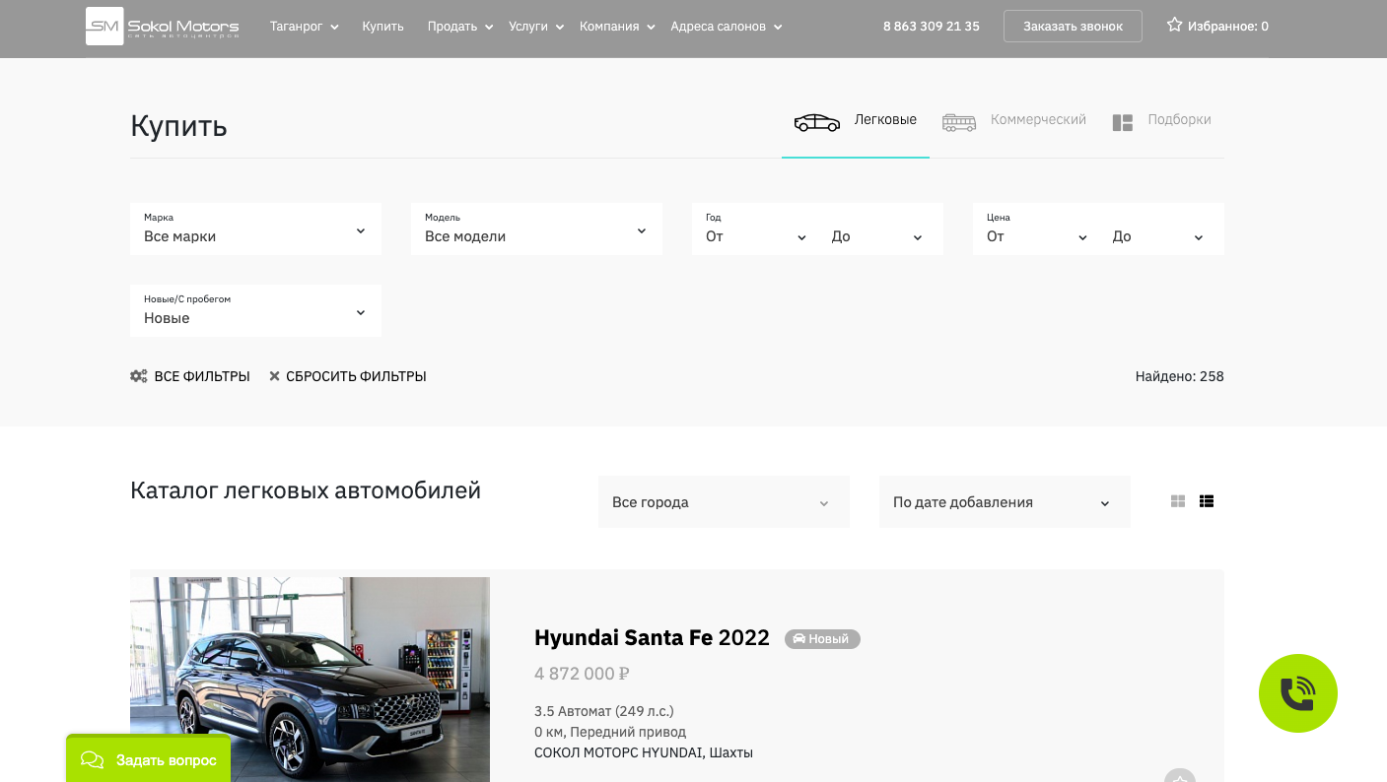Open the Hyundai Santa Fe 2022 title link
The image size is (1387, 782).
(652, 637)
